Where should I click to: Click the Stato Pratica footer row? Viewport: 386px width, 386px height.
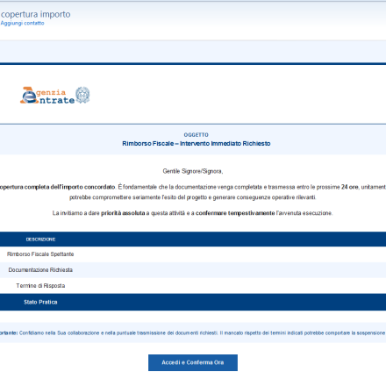click(193, 302)
